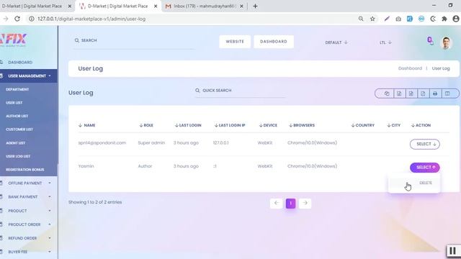Open SELECT dropdown for spn14@spondonit.com row
This screenshot has height=259, width=461.
425,144
